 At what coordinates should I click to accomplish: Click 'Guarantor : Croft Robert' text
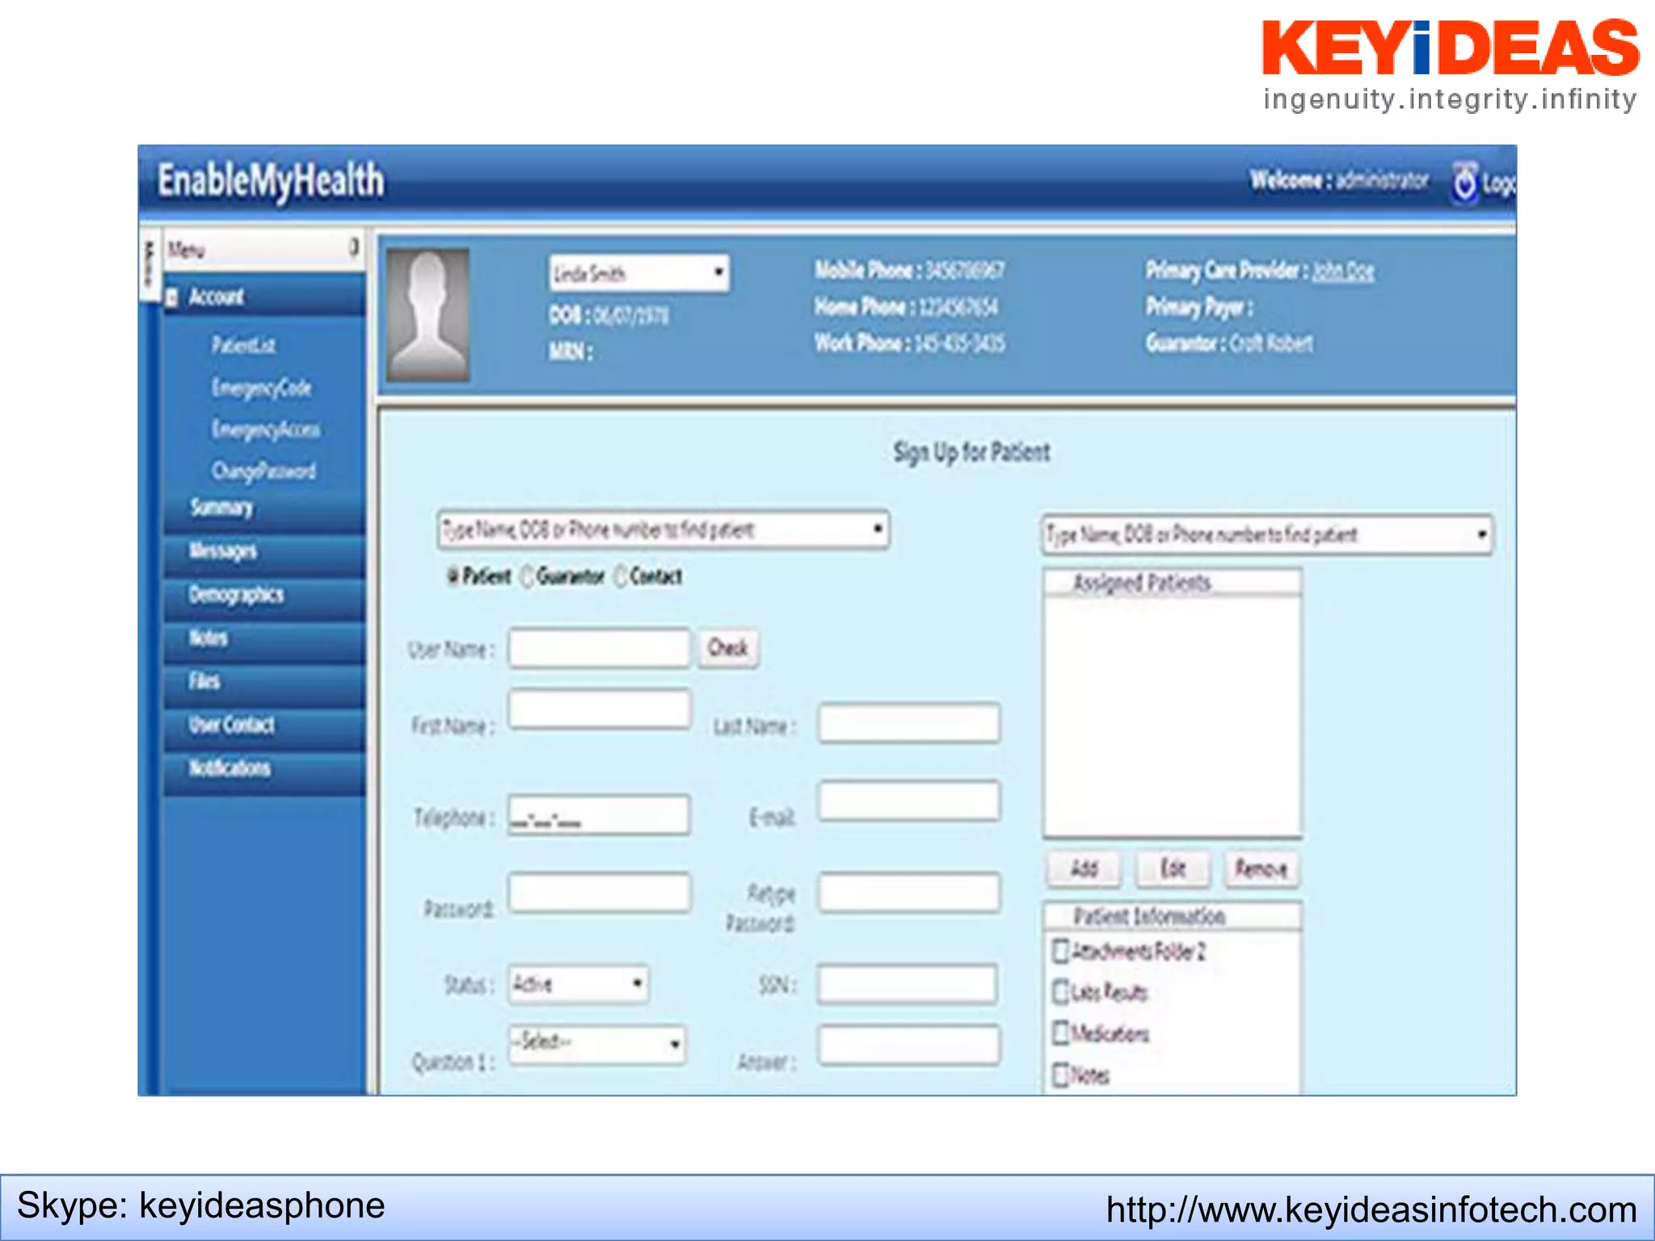(x=1228, y=343)
